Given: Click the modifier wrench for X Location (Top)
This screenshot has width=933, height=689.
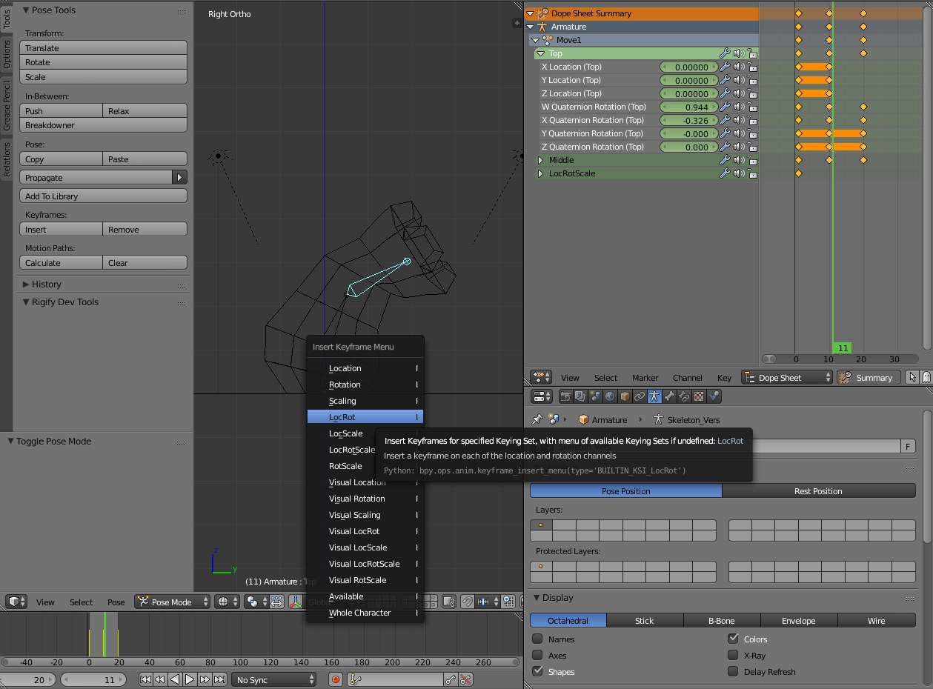Looking at the screenshot, I should pos(725,67).
